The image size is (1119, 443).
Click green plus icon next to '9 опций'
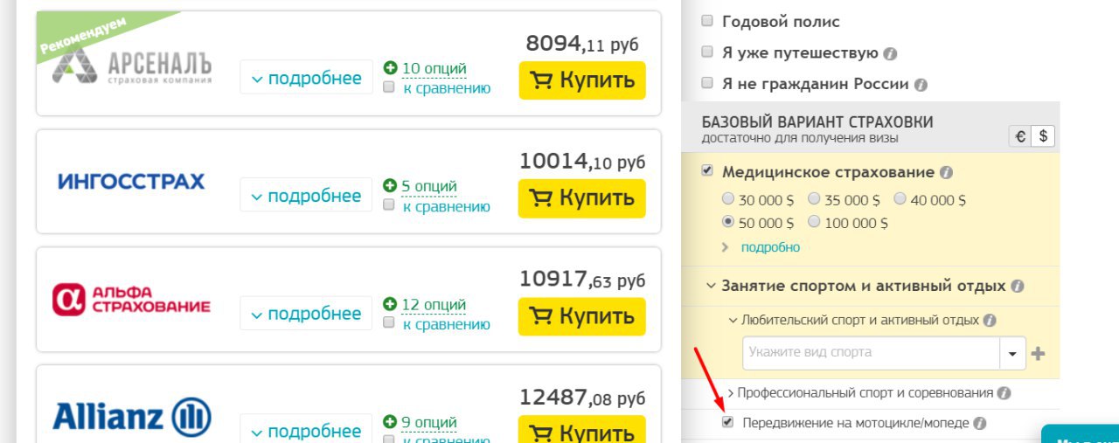click(x=390, y=423)
